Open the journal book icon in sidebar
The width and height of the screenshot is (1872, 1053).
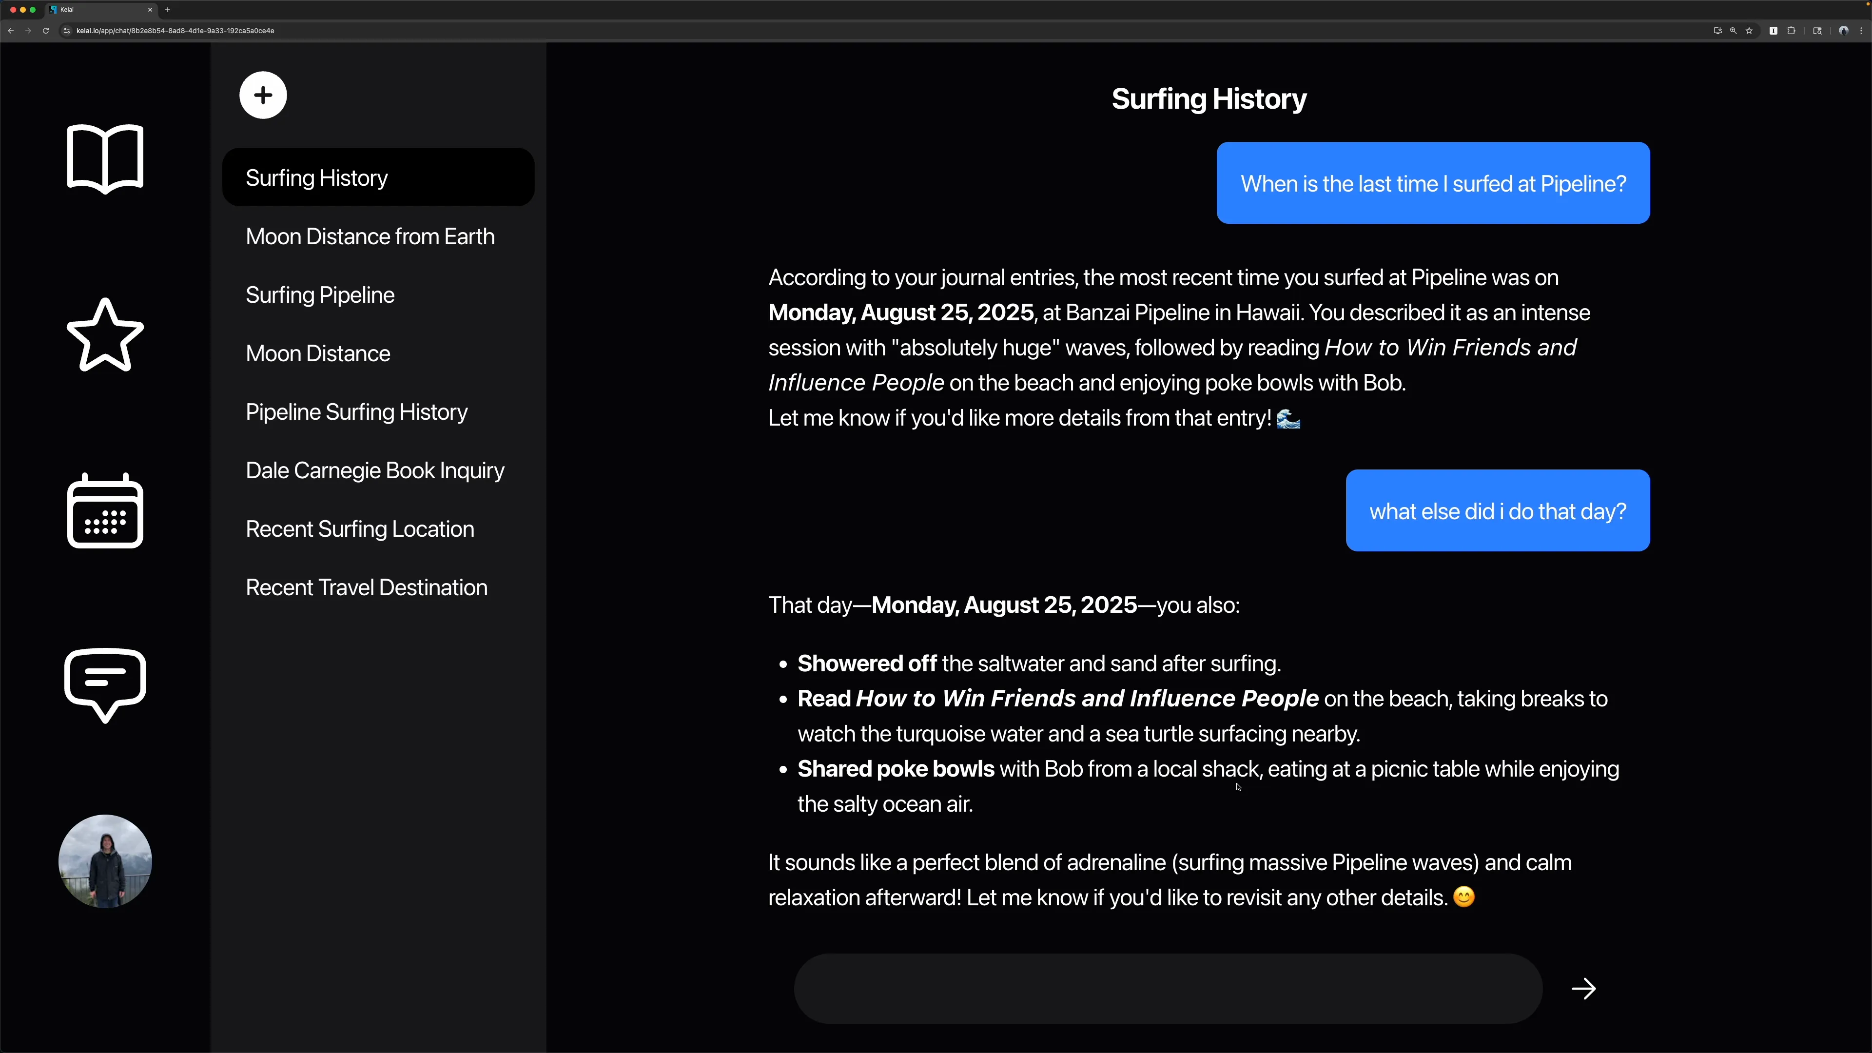click(105, 158)
